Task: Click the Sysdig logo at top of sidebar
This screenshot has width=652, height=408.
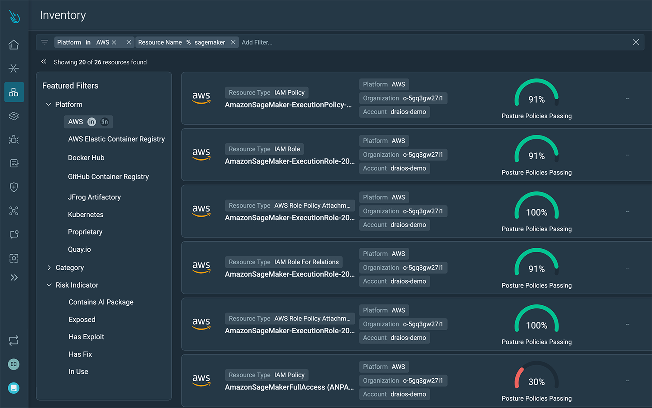Action: pos(14,16)
